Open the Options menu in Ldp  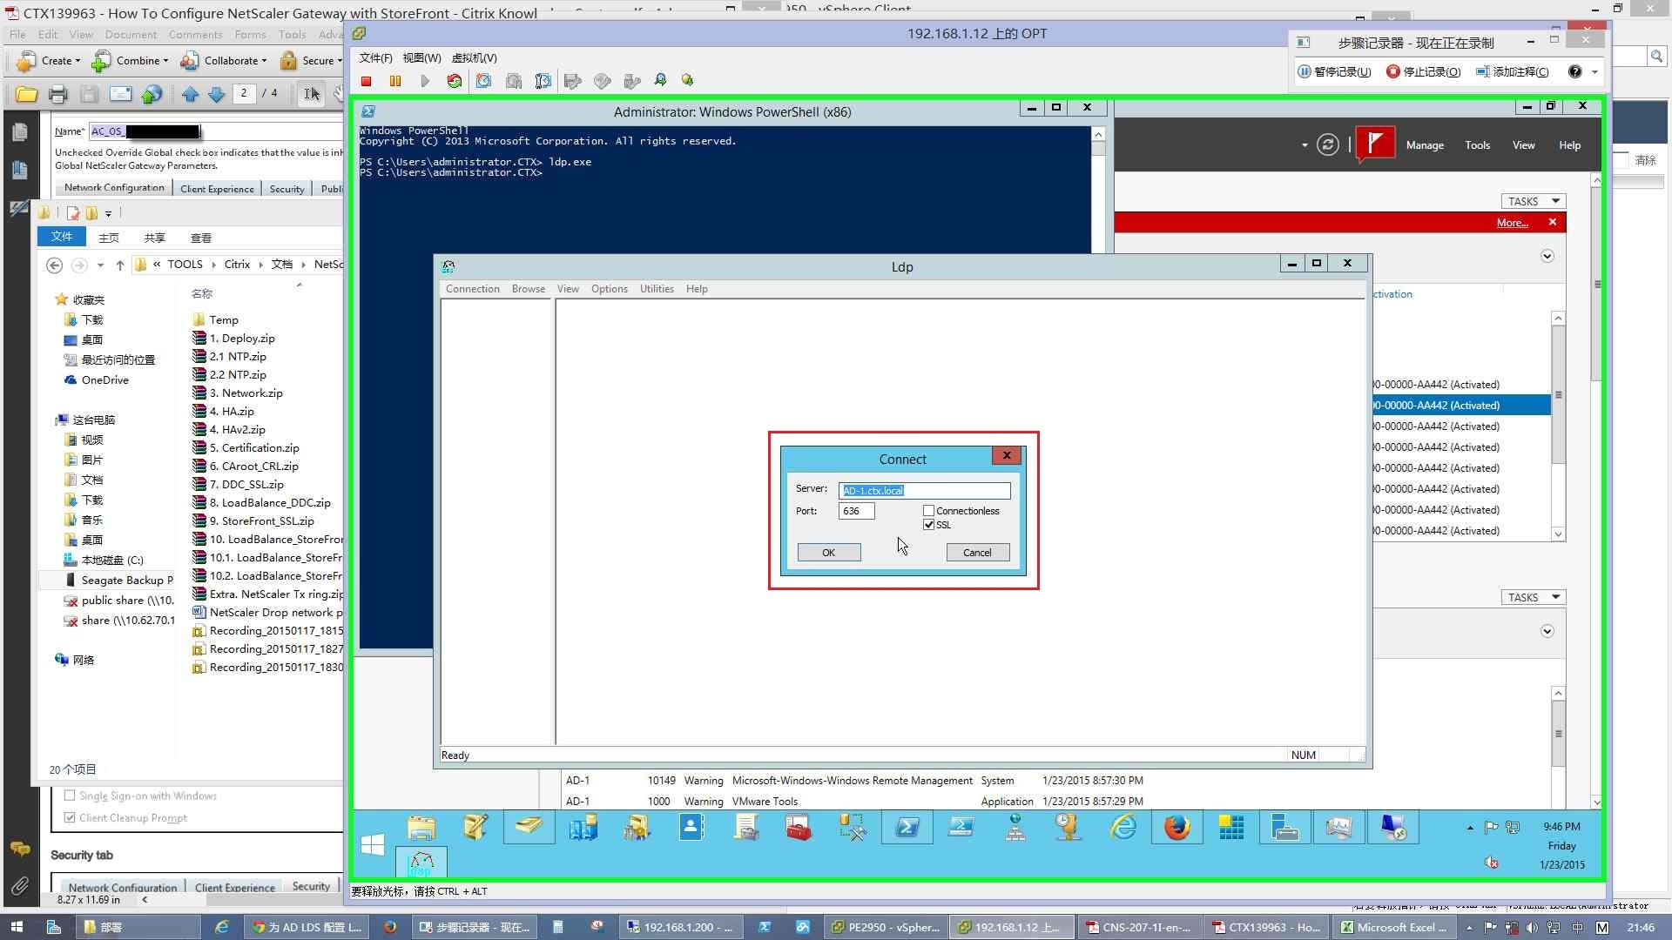point(610,289)
